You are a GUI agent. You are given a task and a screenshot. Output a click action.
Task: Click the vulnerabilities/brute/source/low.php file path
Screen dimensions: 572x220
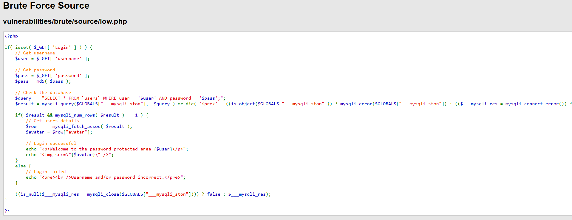[x=65, y=21]
